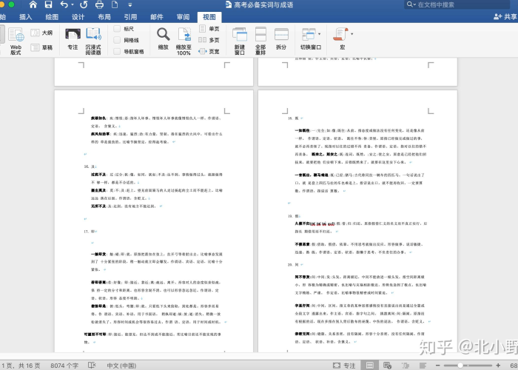Switch to 大纲 outline view

[x=41, y=33]
